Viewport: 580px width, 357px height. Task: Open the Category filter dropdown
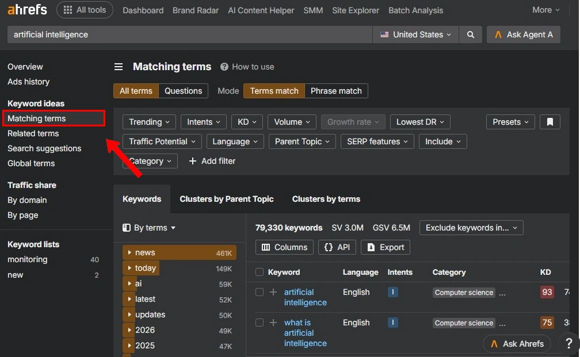coord(150,161)
